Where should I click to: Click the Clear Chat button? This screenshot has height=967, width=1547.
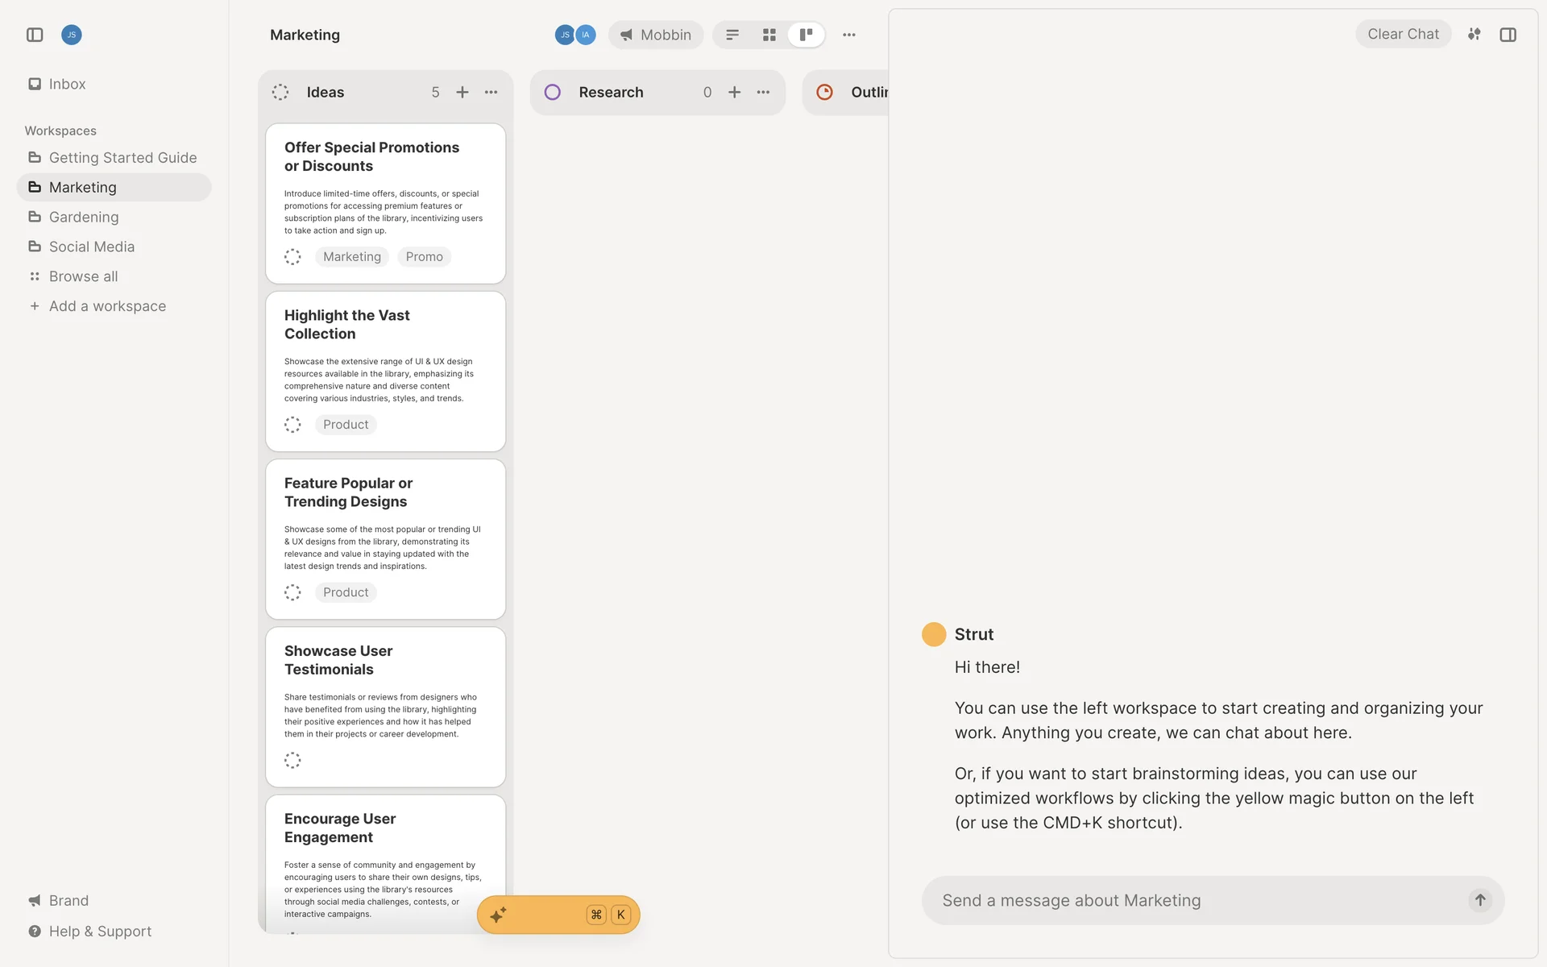point(1403,35)
